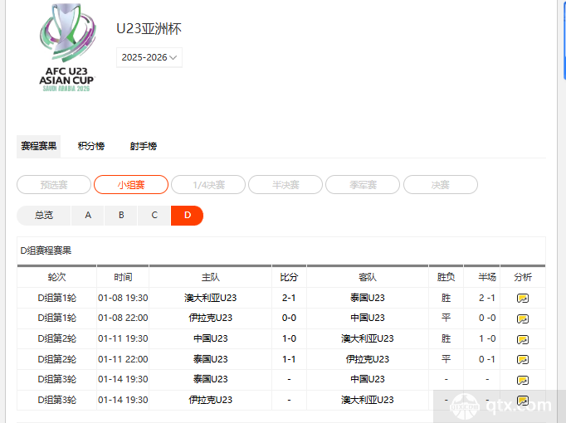Screen dimensions: 566x423
Task: Click the 0-0 score of 伊拉克U23 match
Action: [x=289, y=318]
